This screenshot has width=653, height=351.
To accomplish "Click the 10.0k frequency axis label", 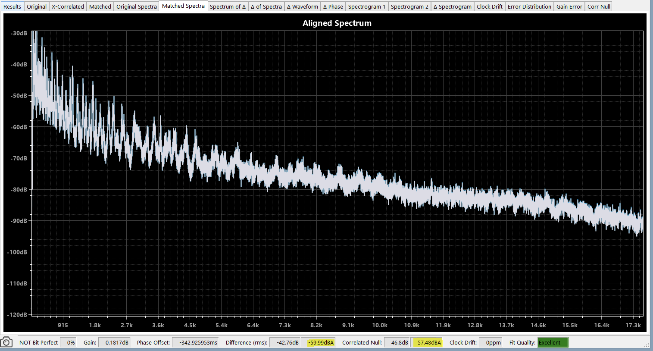I will pos(380,325).
